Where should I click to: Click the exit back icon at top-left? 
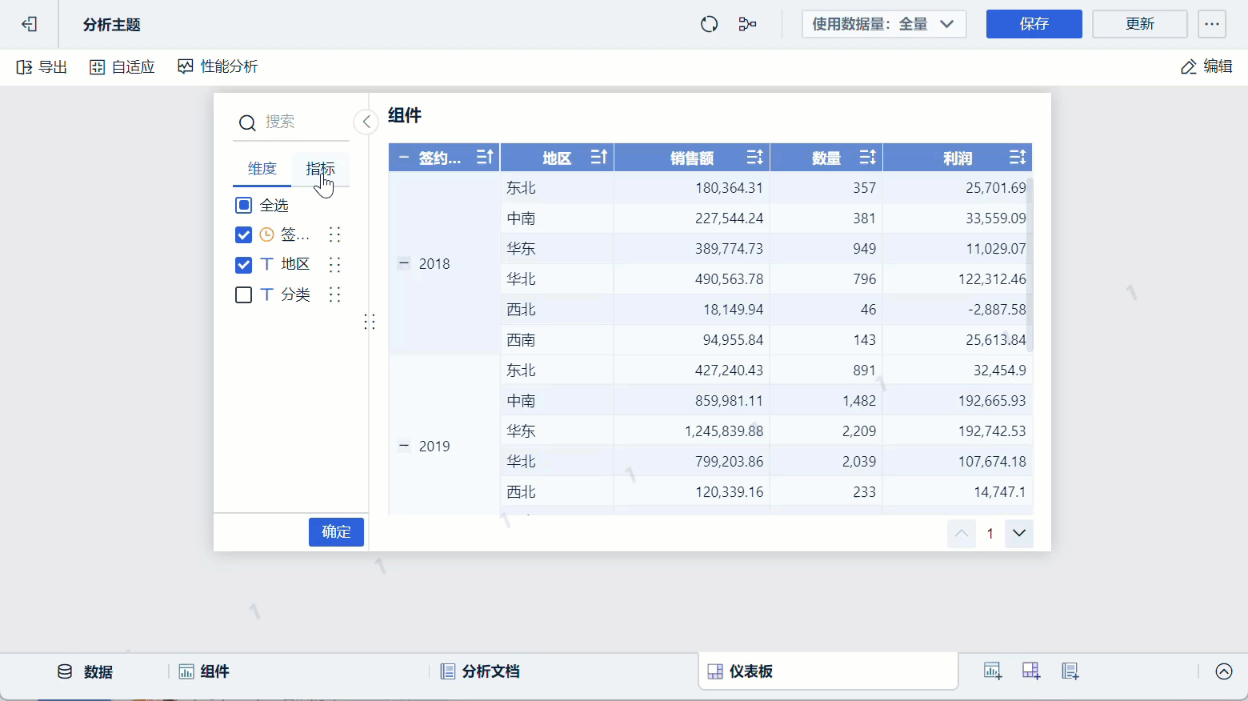point(30,25)
